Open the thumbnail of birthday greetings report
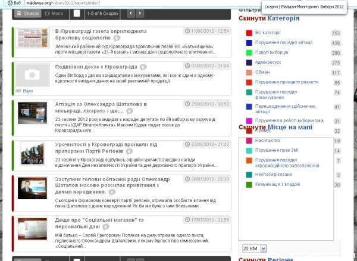The height and width of the screenshot is (261, 357). [32, 188]
